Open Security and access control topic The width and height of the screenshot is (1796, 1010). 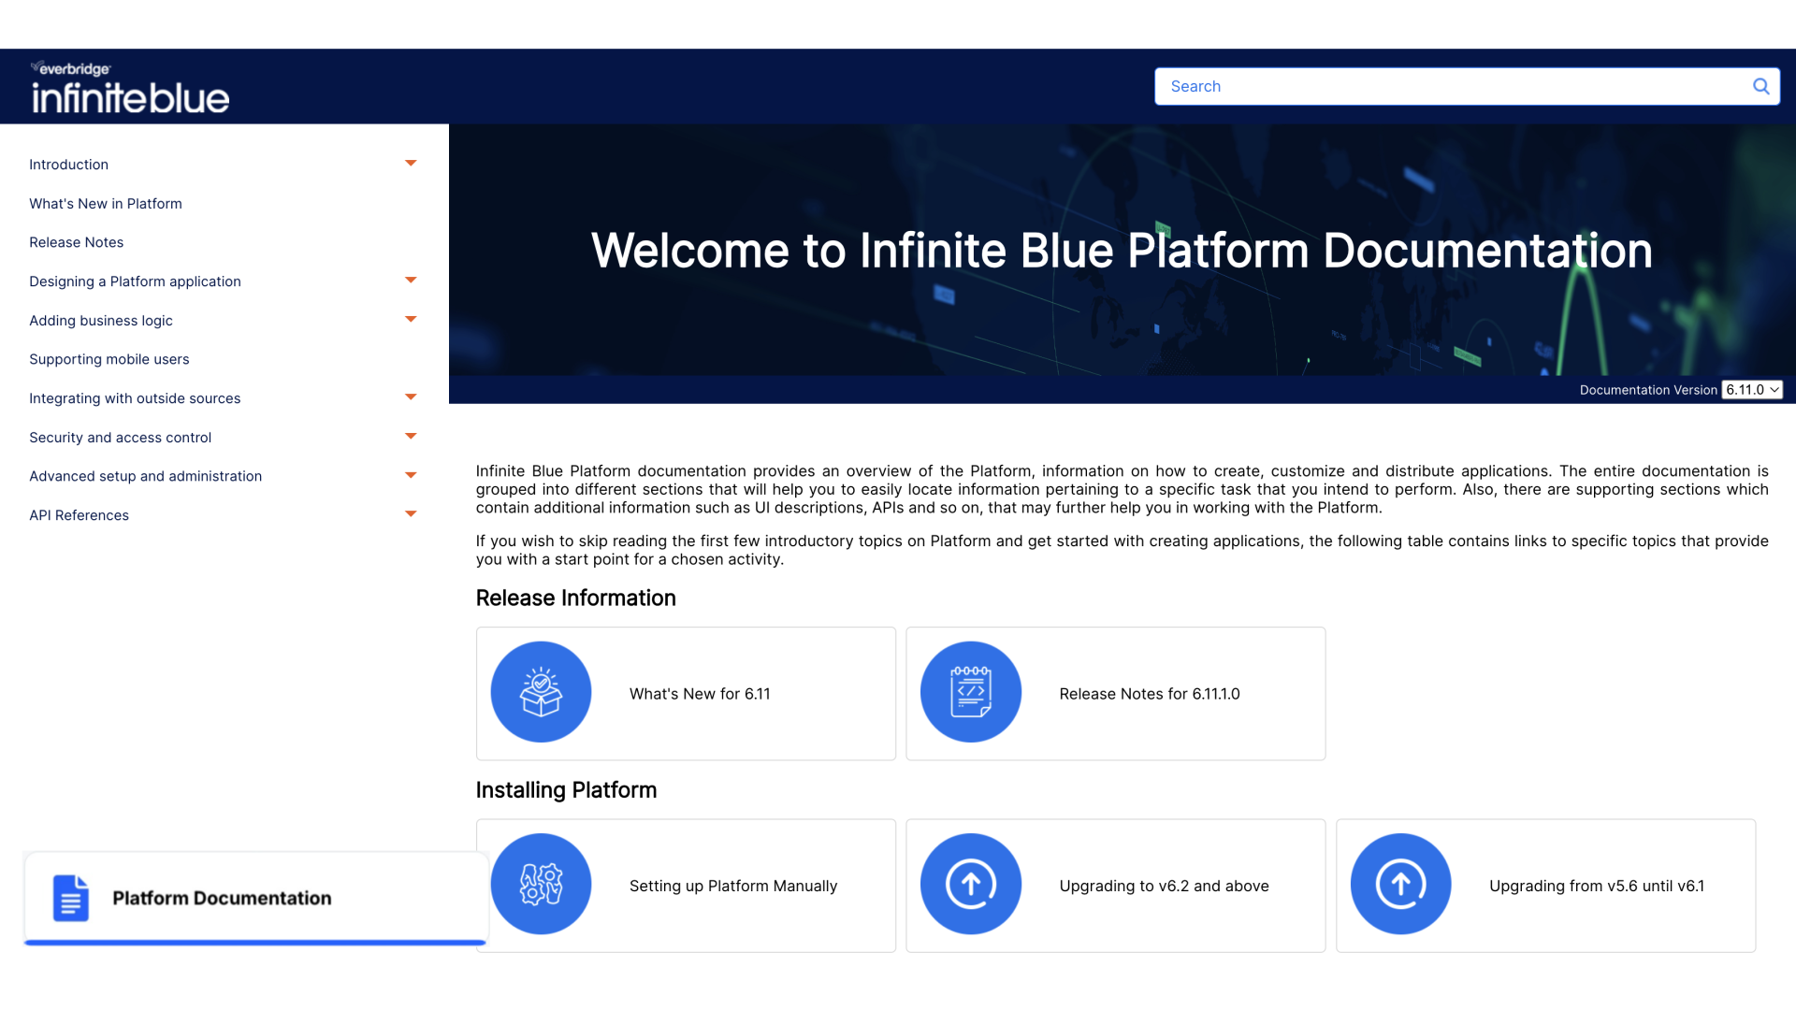(x=120, y=438)
